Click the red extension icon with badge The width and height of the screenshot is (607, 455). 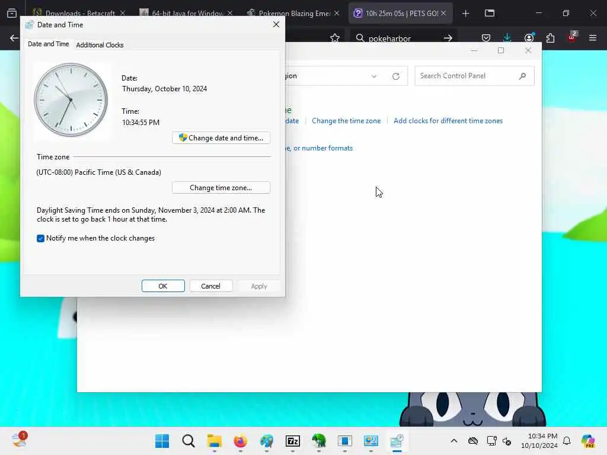pos(572,37)
